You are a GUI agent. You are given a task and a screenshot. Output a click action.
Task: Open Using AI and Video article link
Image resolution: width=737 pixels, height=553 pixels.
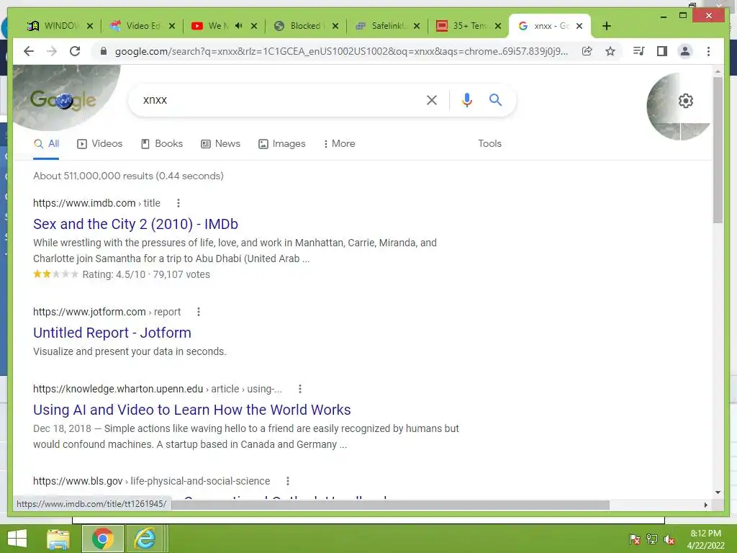[191, 410]
